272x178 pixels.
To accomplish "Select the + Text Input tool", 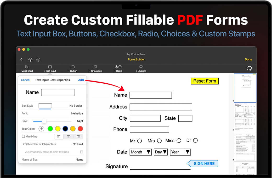I will click(50, 69).
